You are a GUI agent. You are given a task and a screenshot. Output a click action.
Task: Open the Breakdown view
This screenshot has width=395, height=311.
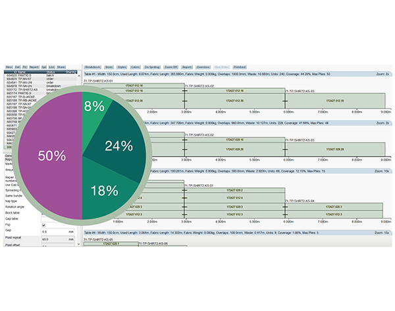pos(92,67)
